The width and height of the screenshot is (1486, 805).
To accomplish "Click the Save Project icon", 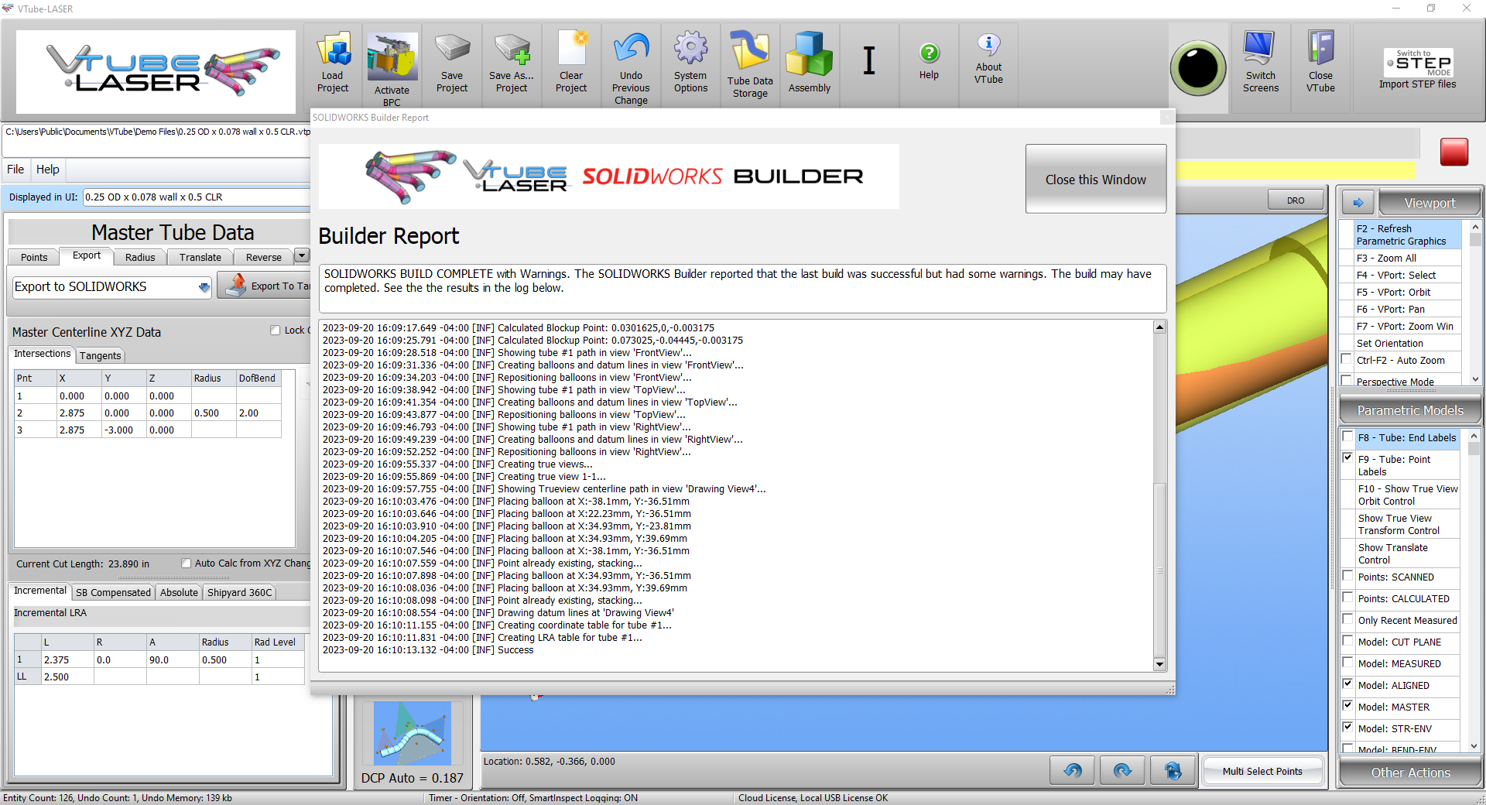I will (x=452, y=63).
